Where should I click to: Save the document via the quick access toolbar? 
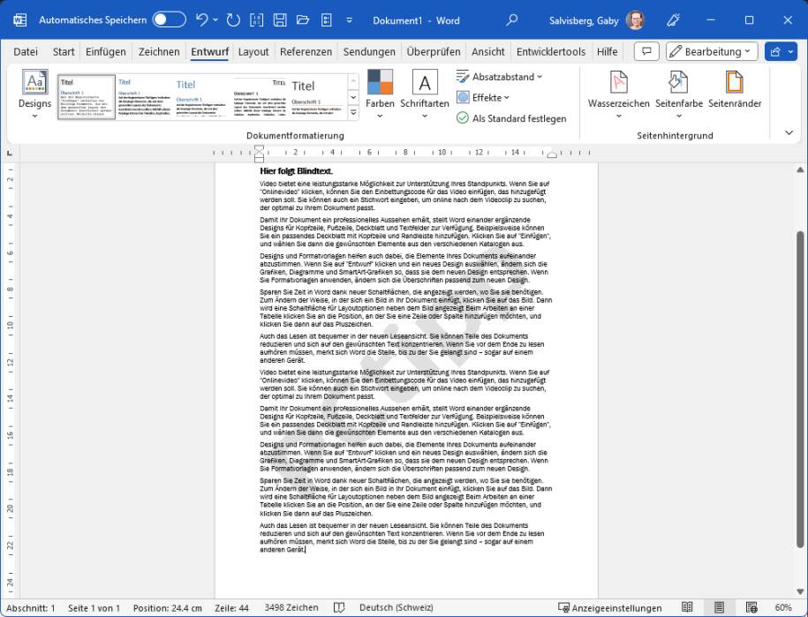pos(278,19)
